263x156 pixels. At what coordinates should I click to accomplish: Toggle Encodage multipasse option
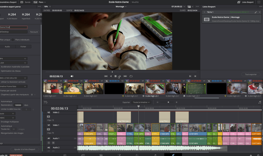click(x=9, y=122)
